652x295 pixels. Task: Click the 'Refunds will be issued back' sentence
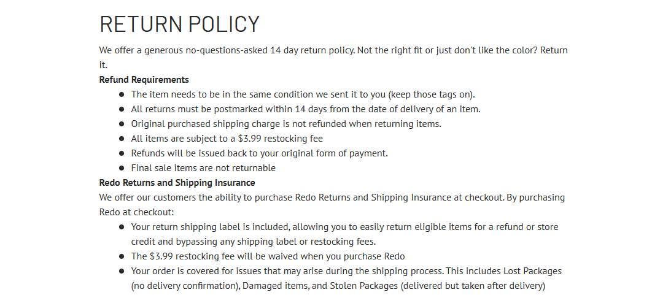tap(260, 153)
